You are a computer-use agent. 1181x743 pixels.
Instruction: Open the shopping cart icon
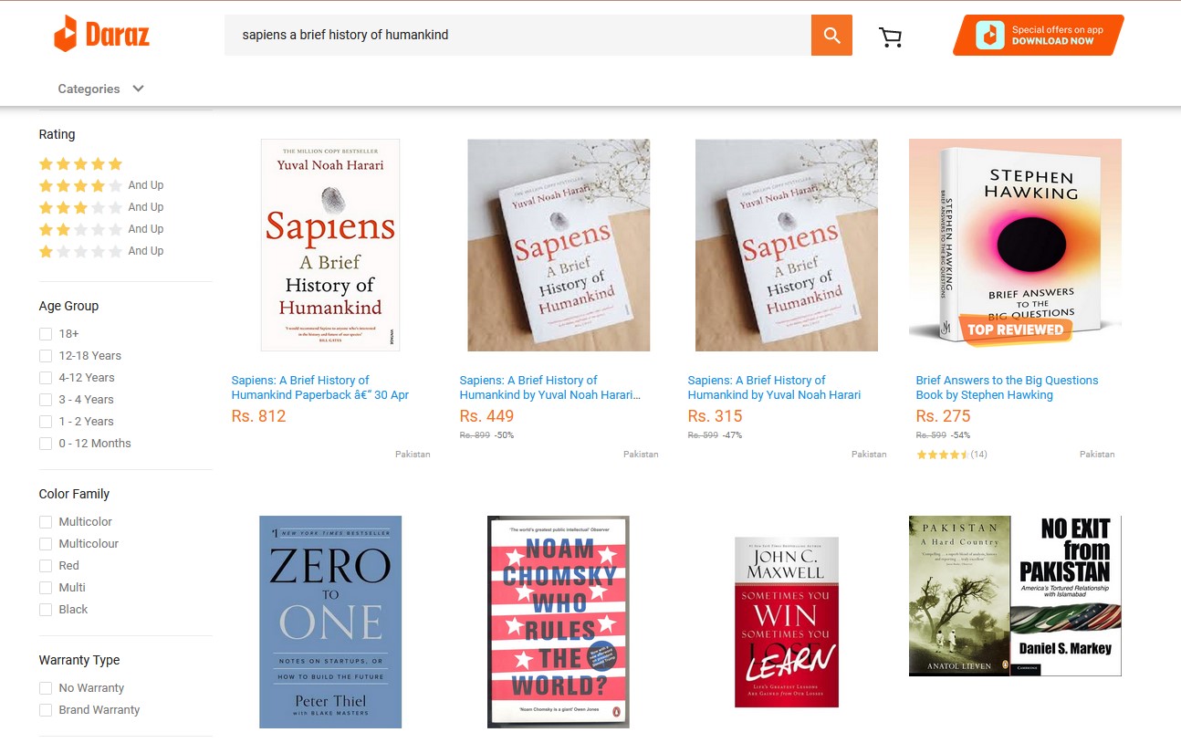pos(890,37)
